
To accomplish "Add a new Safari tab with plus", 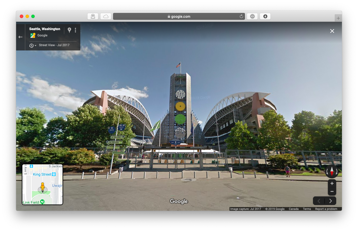I will [x=338, y=18].
